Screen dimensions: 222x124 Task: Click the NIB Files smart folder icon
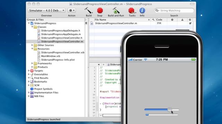tap(32, 96)
